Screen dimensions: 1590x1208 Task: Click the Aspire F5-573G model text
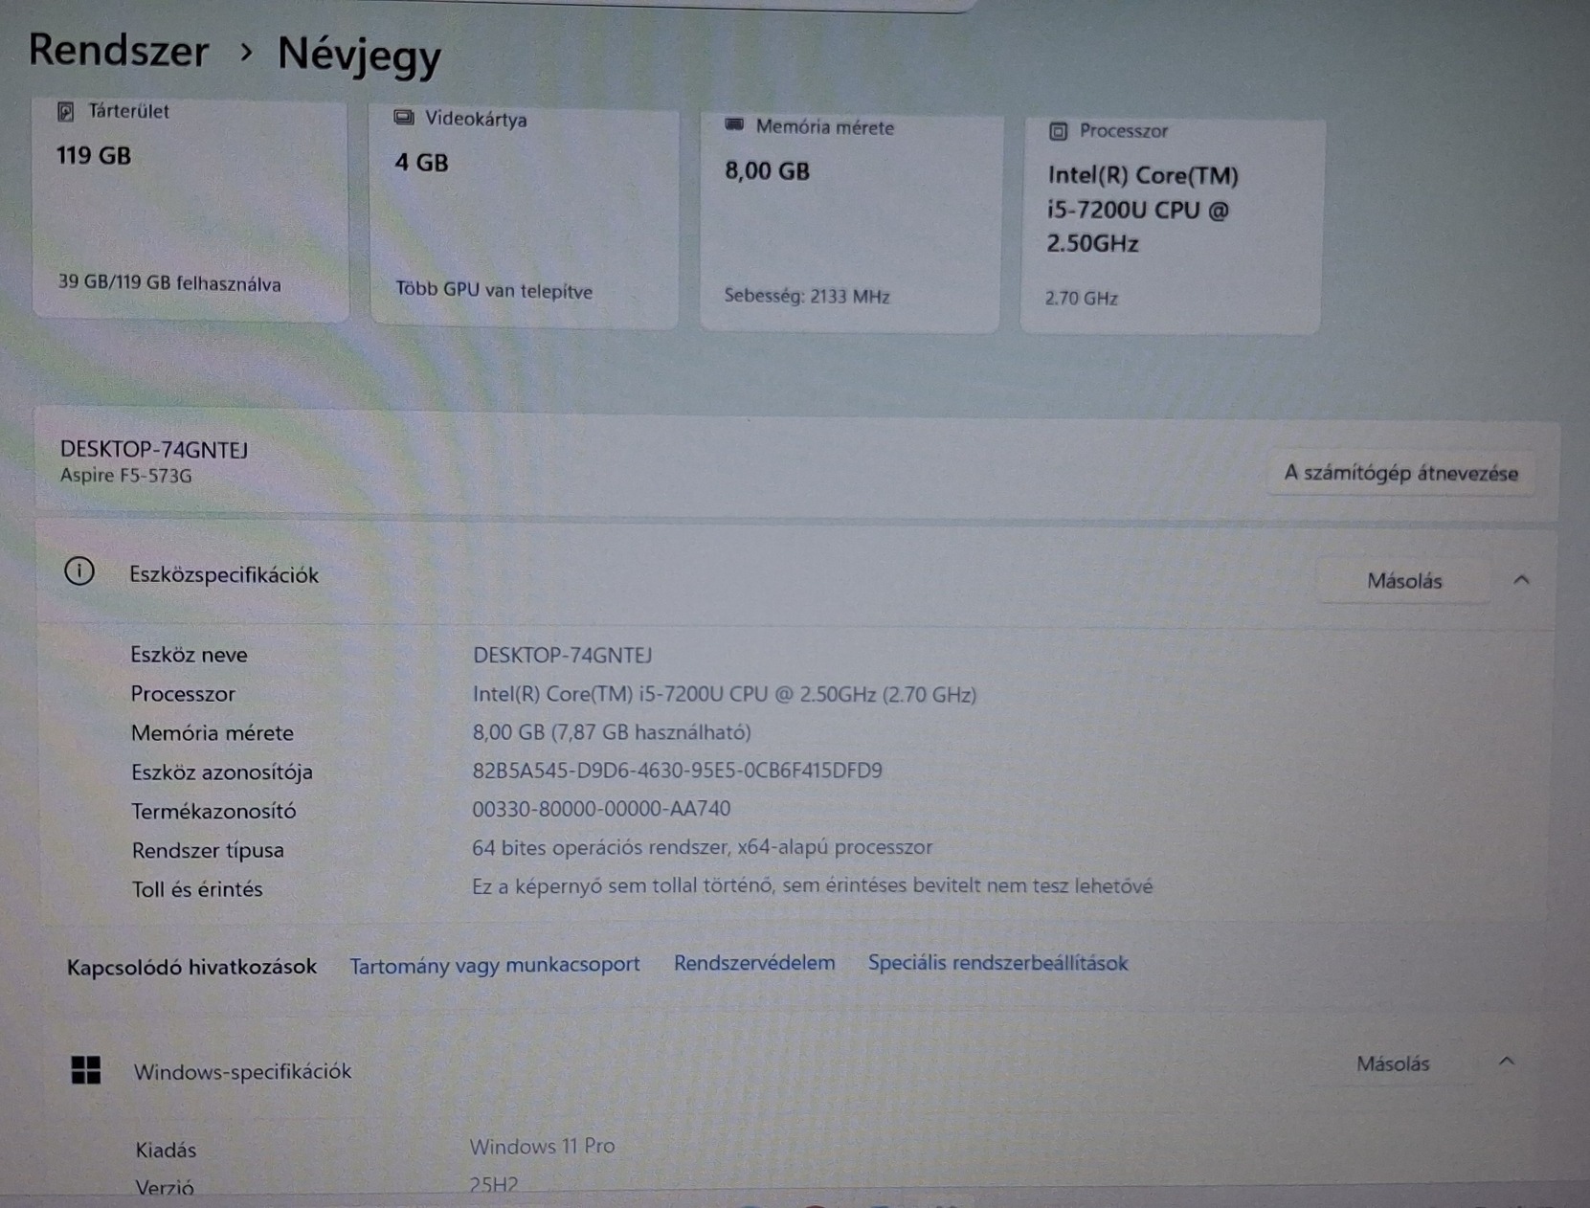point(125,476)
